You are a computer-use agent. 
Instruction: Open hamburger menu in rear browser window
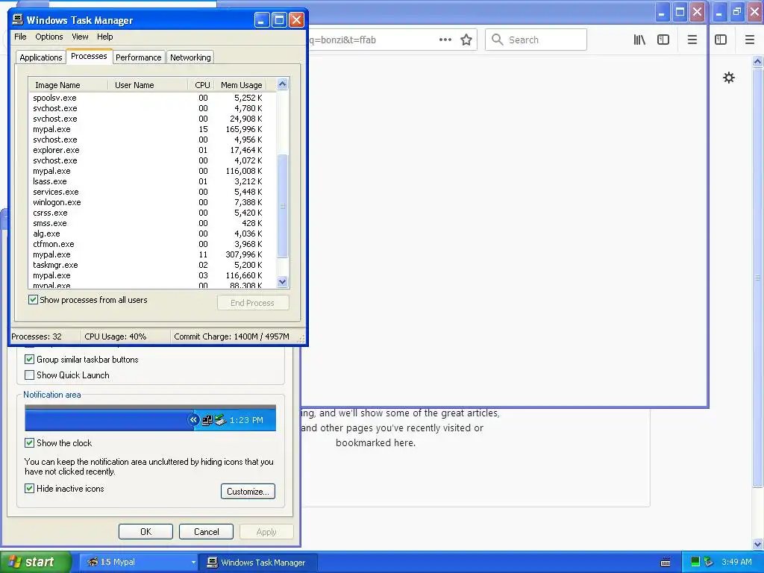coord(749,40)
